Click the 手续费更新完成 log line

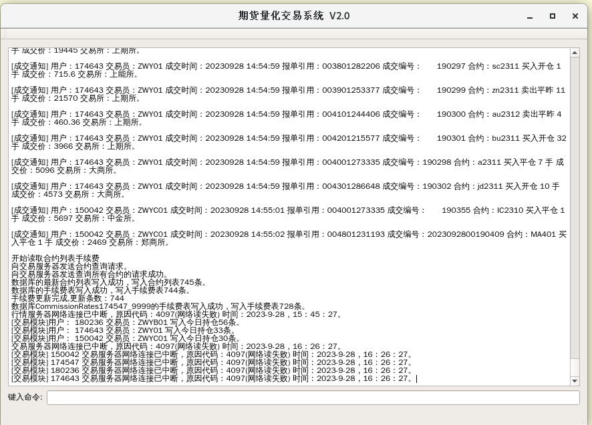[68, 298]
